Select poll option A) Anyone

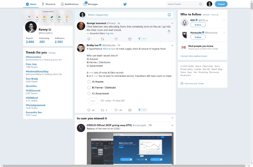click(89, 82)
